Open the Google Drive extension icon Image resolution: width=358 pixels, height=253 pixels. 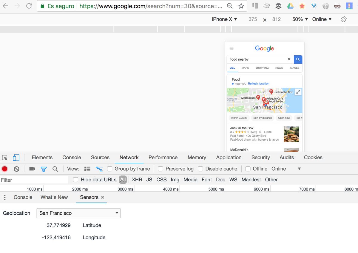click(290, 6)
